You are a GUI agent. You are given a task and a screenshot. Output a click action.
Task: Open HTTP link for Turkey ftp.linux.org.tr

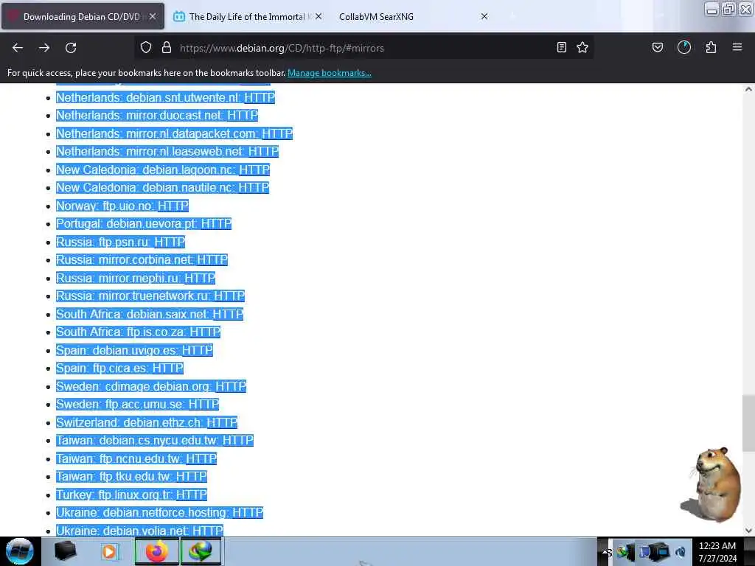pyautogui.click(x=192, y=495)
